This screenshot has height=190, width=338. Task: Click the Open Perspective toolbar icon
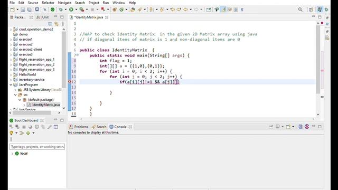pos(311,9)
